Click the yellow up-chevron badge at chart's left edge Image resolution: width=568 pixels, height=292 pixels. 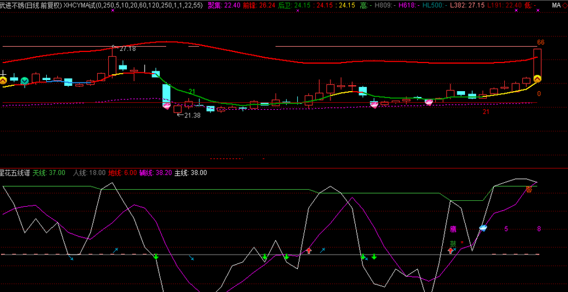3,81
